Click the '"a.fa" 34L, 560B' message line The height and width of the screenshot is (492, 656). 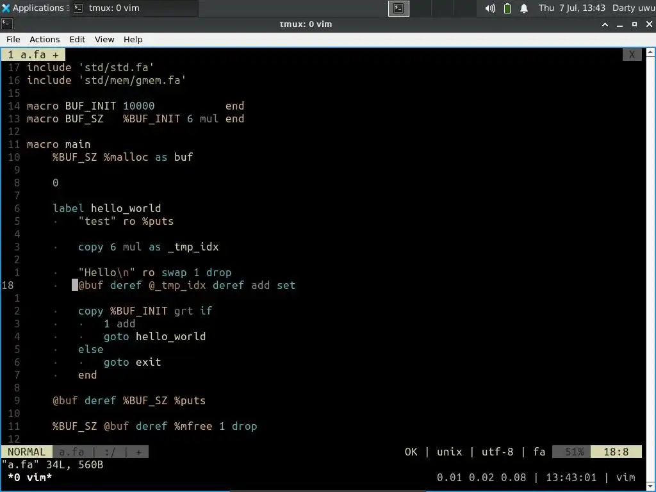[x=53, y=465]
